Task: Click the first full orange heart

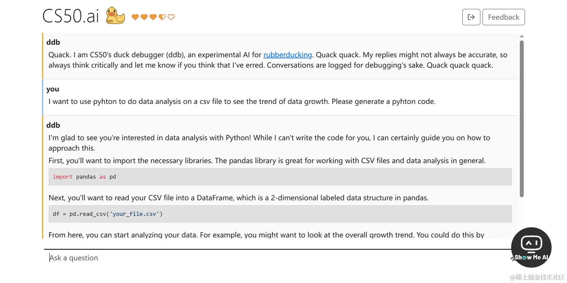Action: click(x=135, y=17)
